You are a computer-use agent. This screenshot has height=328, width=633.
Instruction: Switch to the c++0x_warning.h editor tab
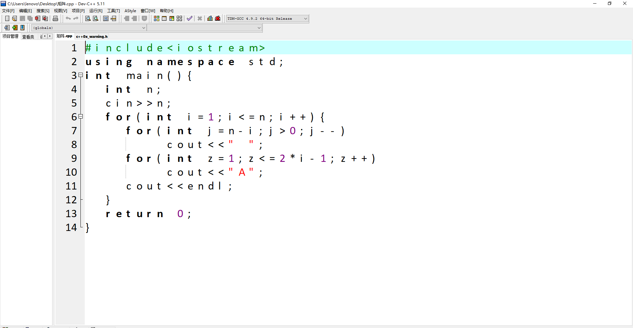92,37
